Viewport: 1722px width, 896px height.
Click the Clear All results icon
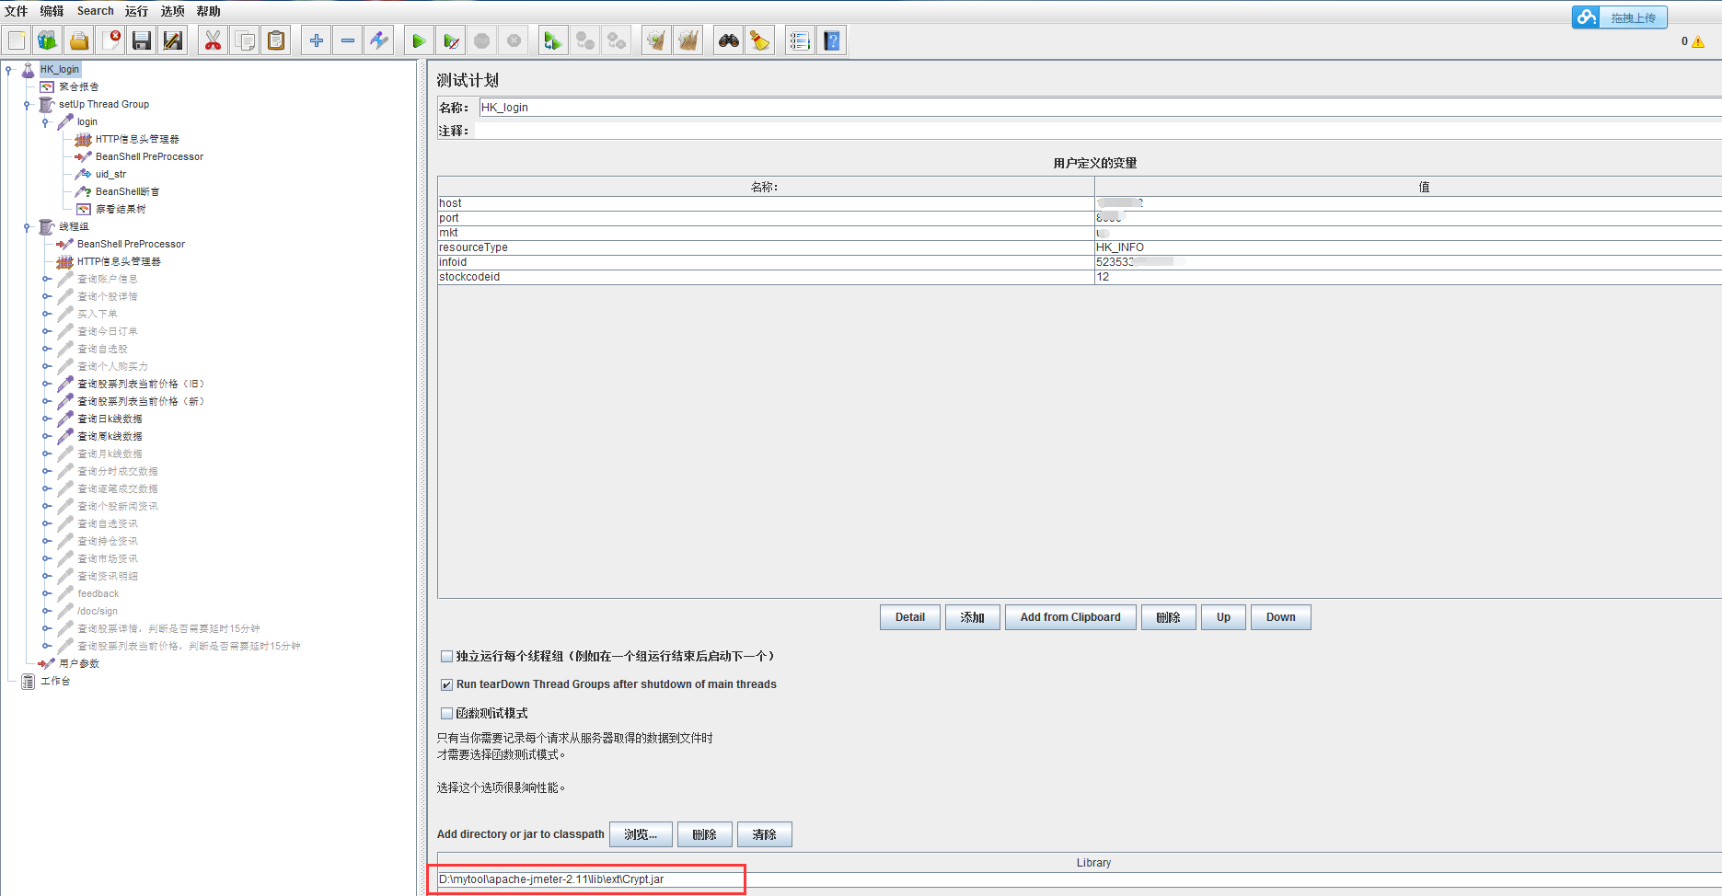pos(688,40)
